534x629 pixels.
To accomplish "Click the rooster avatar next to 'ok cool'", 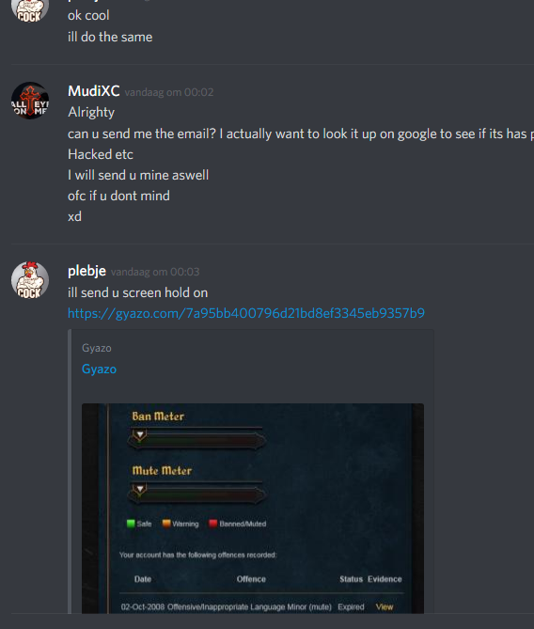I will (x=30, y=9).
